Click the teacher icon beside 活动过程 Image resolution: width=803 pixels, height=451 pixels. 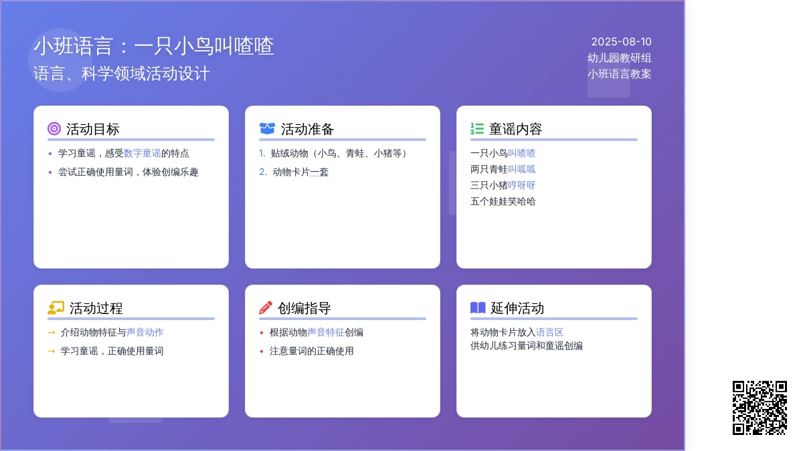coord(56,308)
